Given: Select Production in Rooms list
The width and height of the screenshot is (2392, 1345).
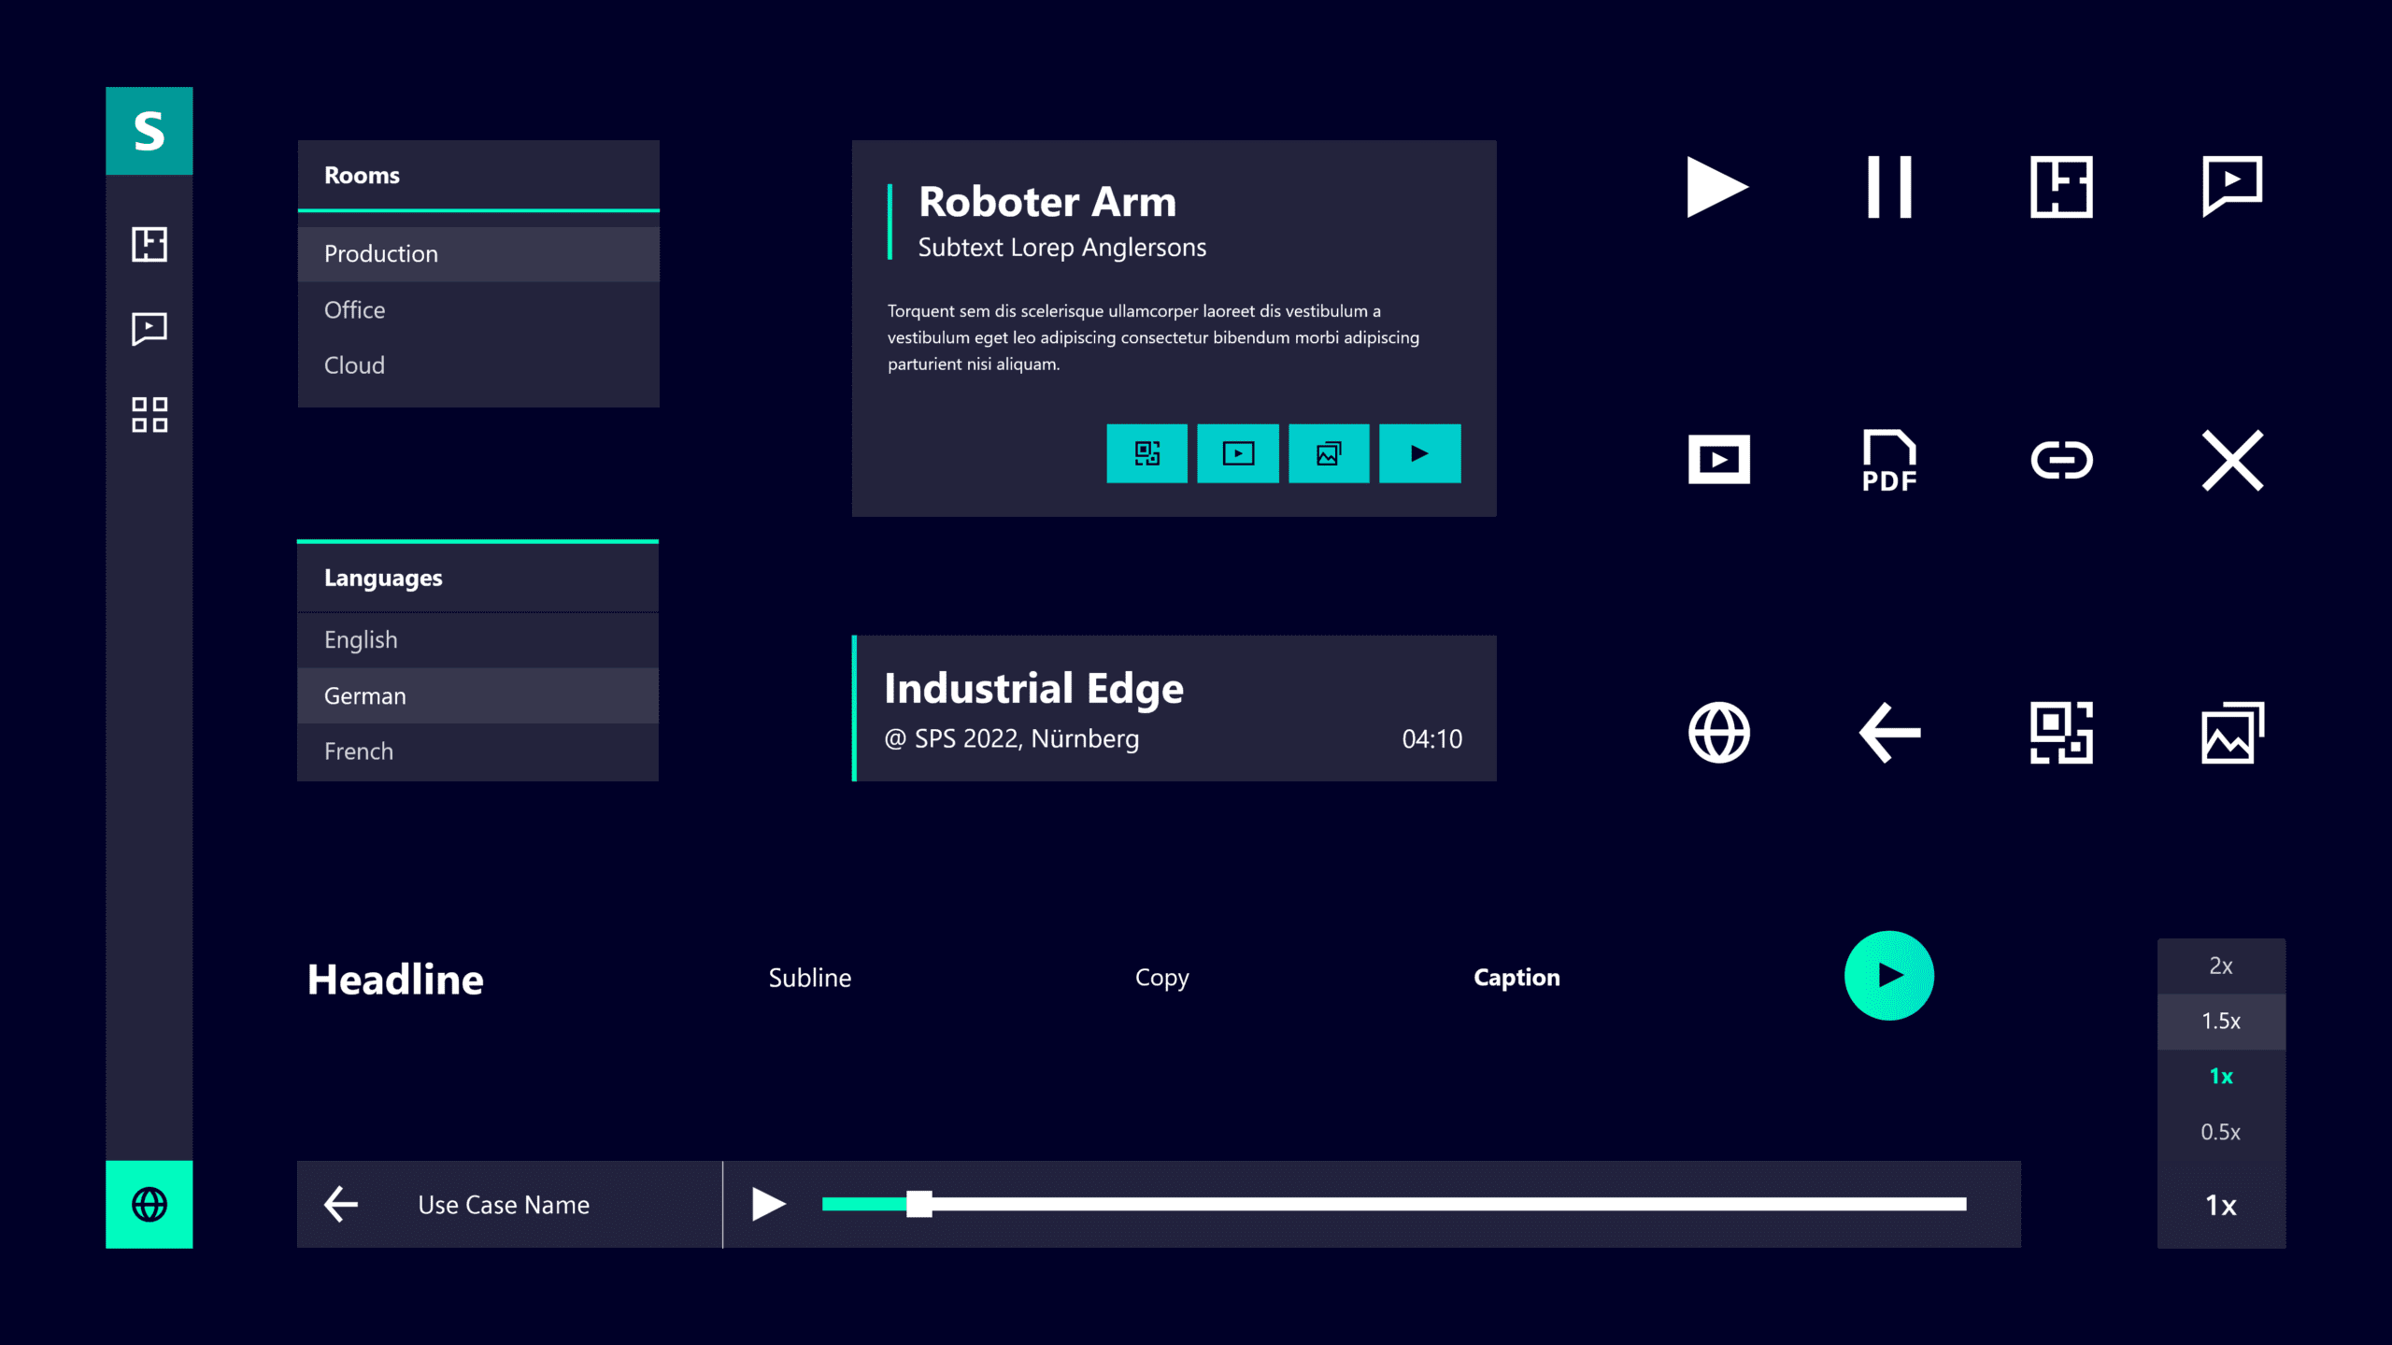Looking at the screenshot, I should pyautogui.click(x=478, y=254).
